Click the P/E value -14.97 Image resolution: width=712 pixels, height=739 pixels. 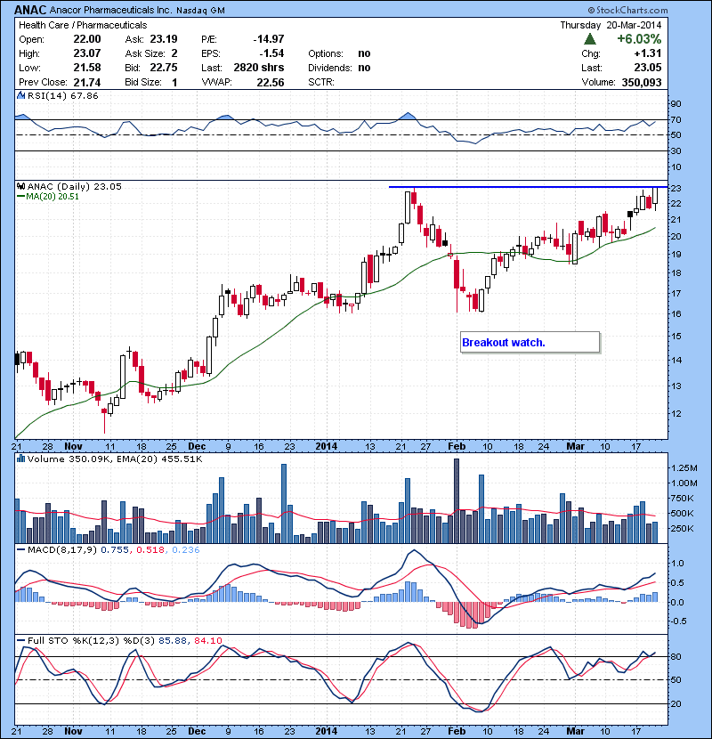pos(269,39)
